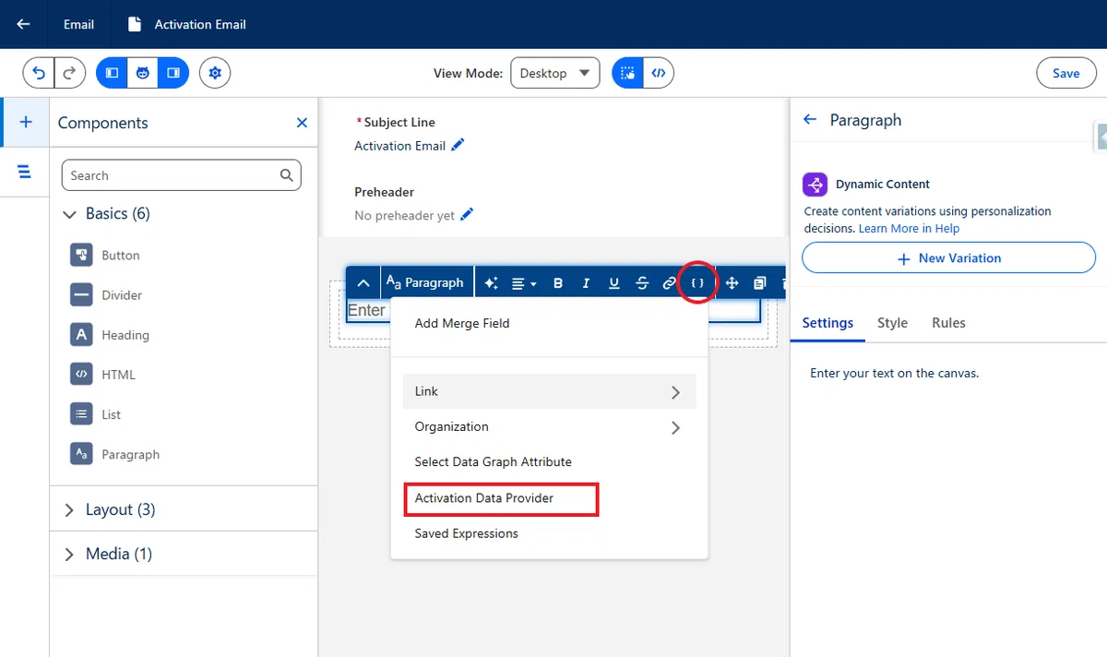Click the paragraph text field on canvas
This screenshot has height=657, width=1107.
[x=553, y=310]
